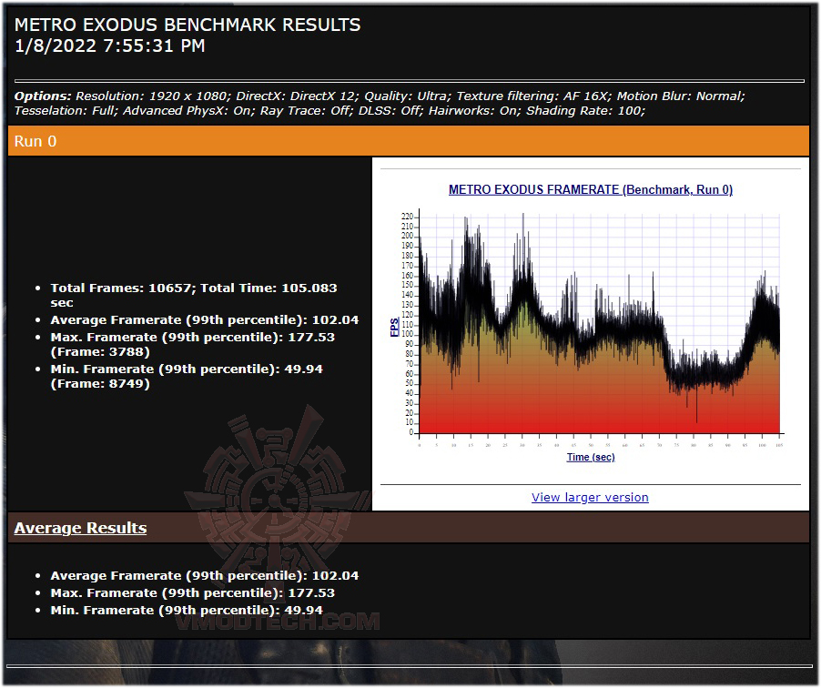Click Average Results 'Average Framerate' 102.04 line

click(x=205, y=575)
